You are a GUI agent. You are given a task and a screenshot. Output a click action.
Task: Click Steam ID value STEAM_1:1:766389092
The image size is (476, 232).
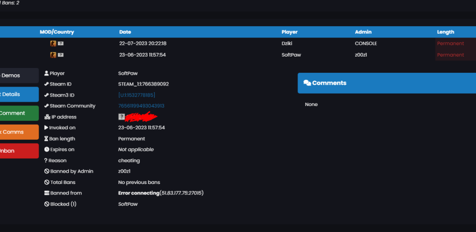click(x=143, y=84)
